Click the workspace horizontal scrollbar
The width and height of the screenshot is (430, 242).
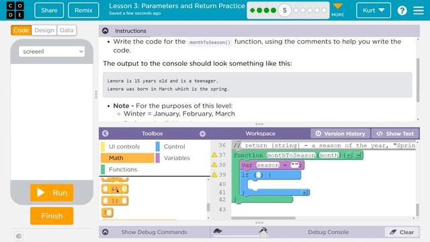tap(263, 218)
